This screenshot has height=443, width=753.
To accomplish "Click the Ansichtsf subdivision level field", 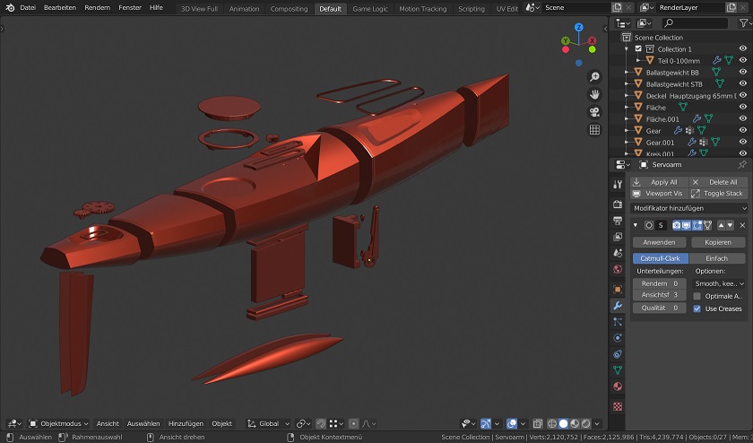I will point(659,295).
